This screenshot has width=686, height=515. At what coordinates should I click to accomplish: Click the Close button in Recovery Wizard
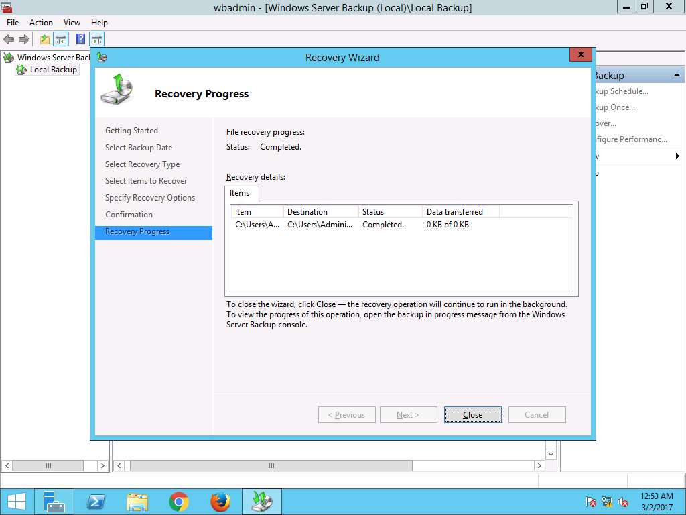(x=472, y=414)
